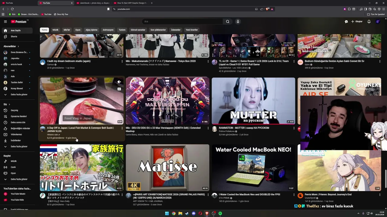Show hidden system tray icons
This screenshot has width=387, height=217.
[359, 213]
